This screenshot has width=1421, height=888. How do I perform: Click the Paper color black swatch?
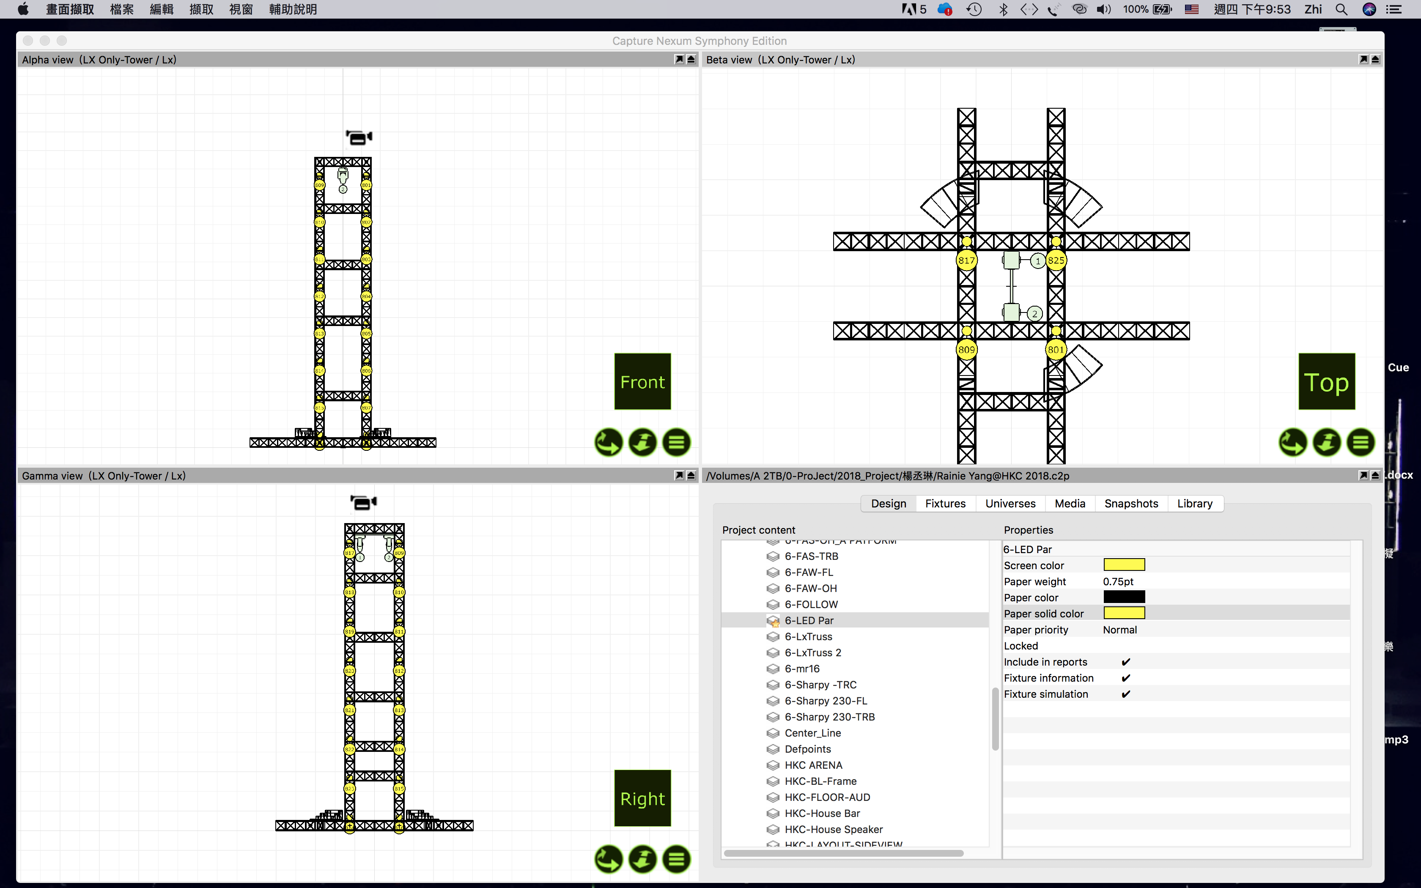click(1124, 597)
